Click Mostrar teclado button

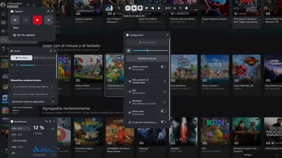pyautogui.click(x=147, y=58)
